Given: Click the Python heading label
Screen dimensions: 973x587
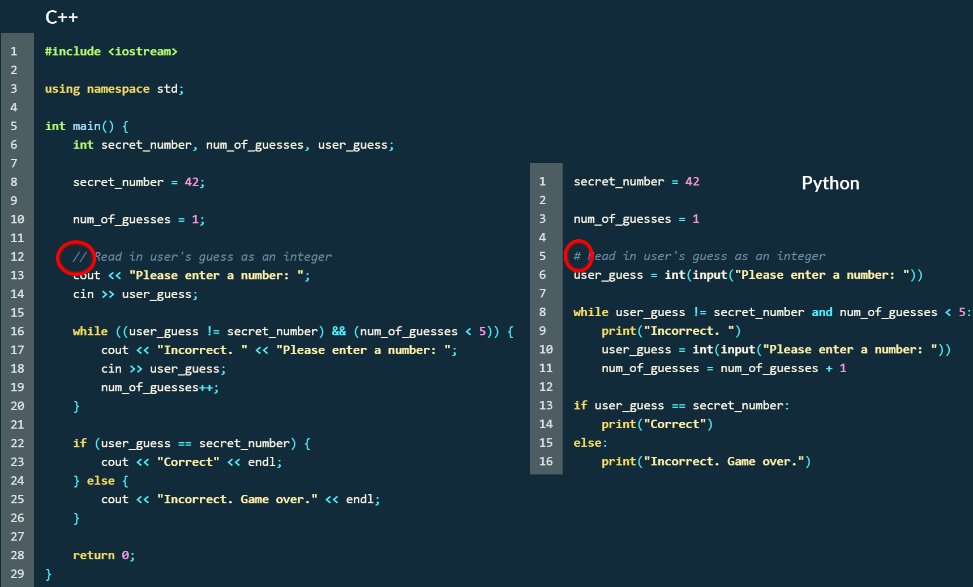Looking at the screenshot, I should tap(830, 183).
